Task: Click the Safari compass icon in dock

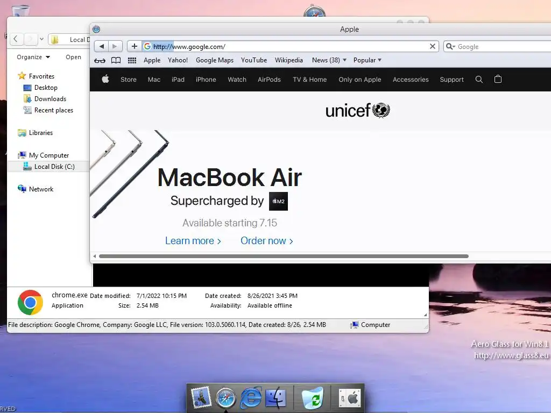Action: pos(225,398)
